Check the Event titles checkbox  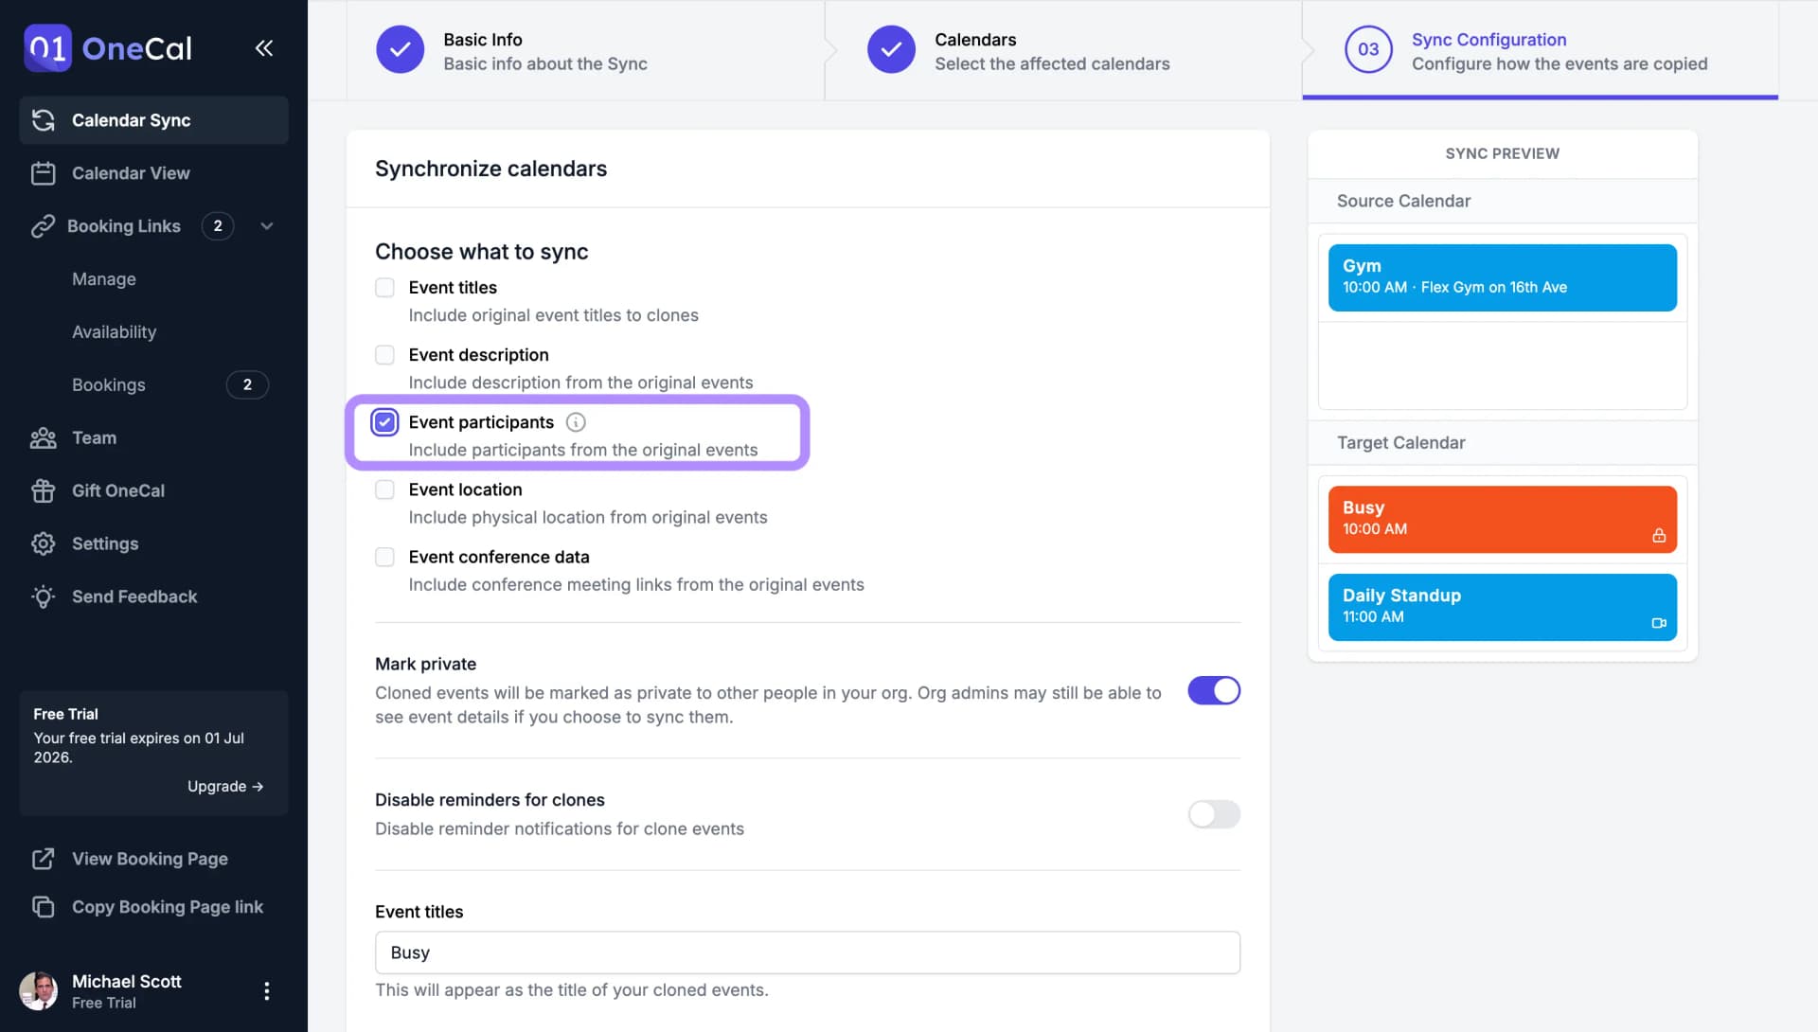pyautogui.click(x=385, y=287)
